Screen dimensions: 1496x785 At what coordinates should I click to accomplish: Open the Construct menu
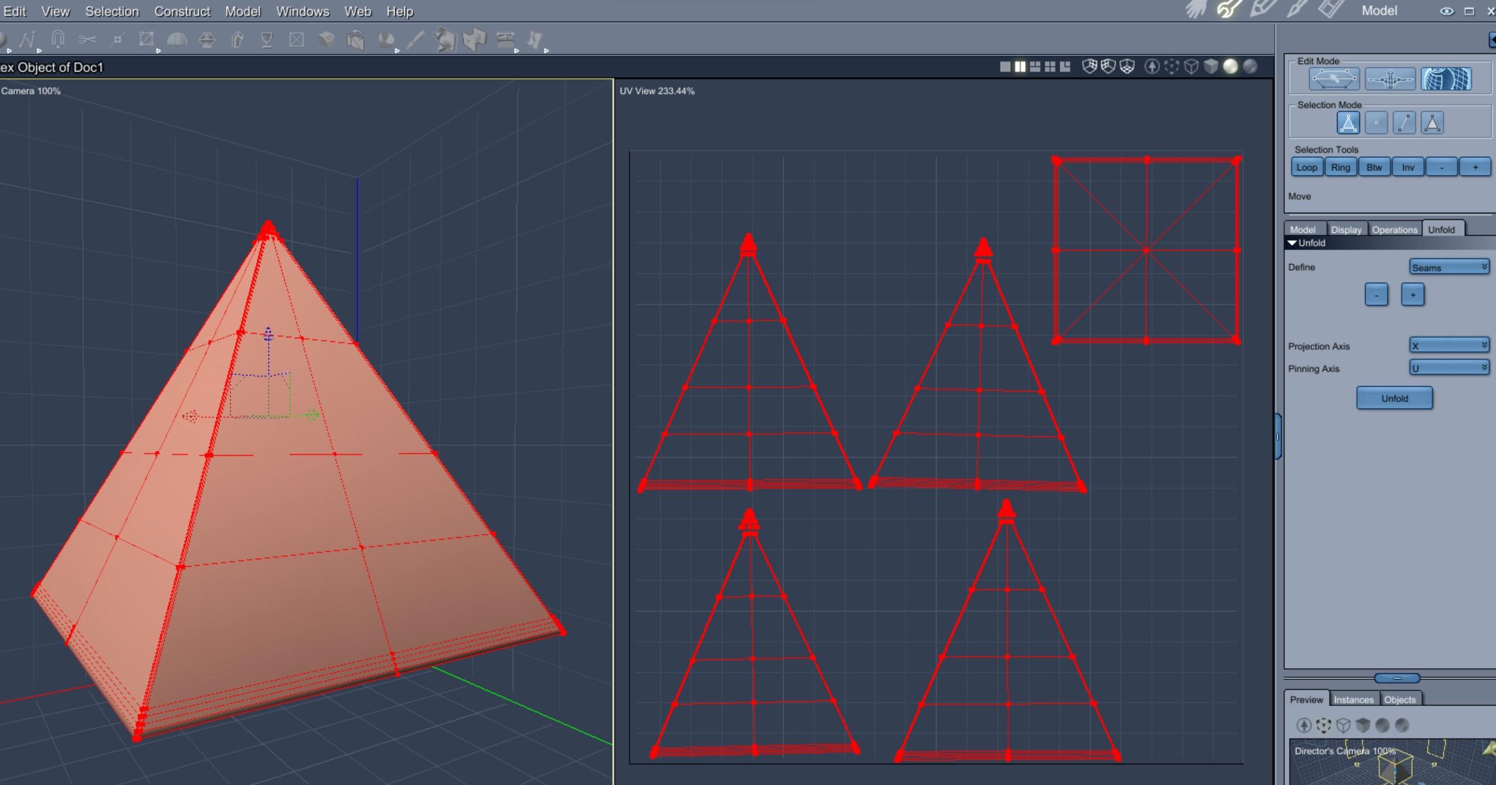pos(182,11)
